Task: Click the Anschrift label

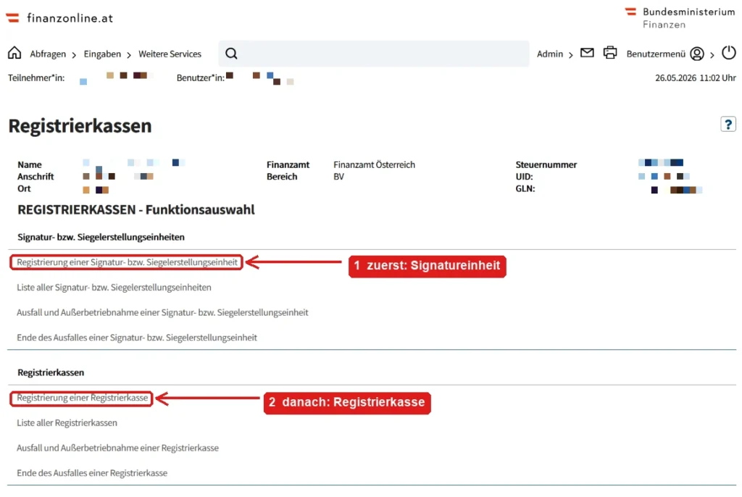Action: coord(36,177)
